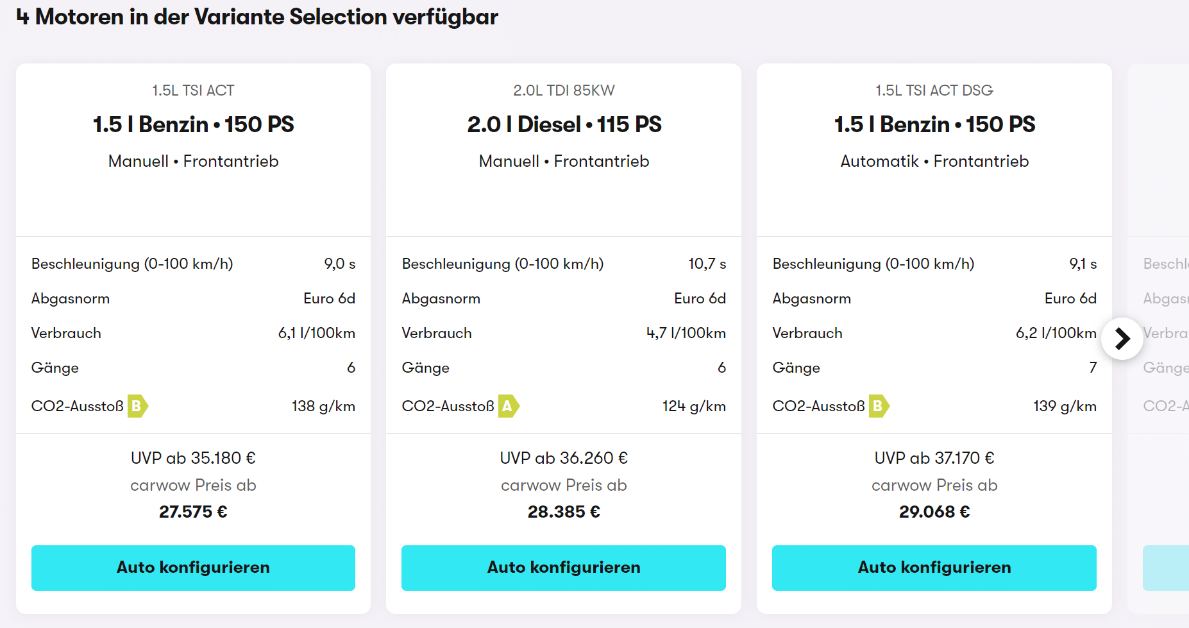This screenshot has width=1189, height=628.
Task: Click CO2 class A badge on Diesel card
Action: [x=509, y=406]
